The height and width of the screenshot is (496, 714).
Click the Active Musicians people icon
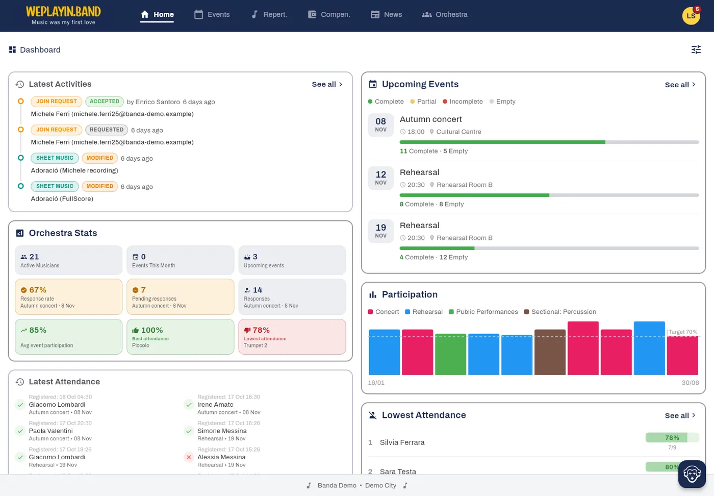23,257
